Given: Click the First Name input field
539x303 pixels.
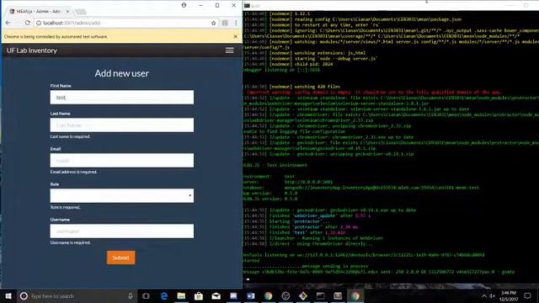Looking at the screenshot, I should coord(121,98).
